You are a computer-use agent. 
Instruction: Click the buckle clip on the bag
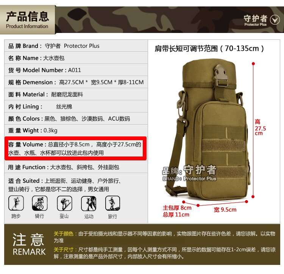tap(221, 75)
